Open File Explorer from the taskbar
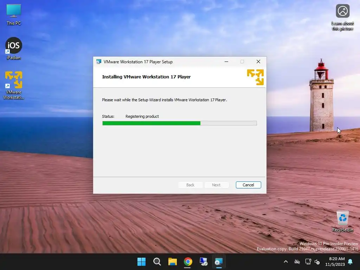The width and height of the screenshot is (360, 270). [172, 262]
